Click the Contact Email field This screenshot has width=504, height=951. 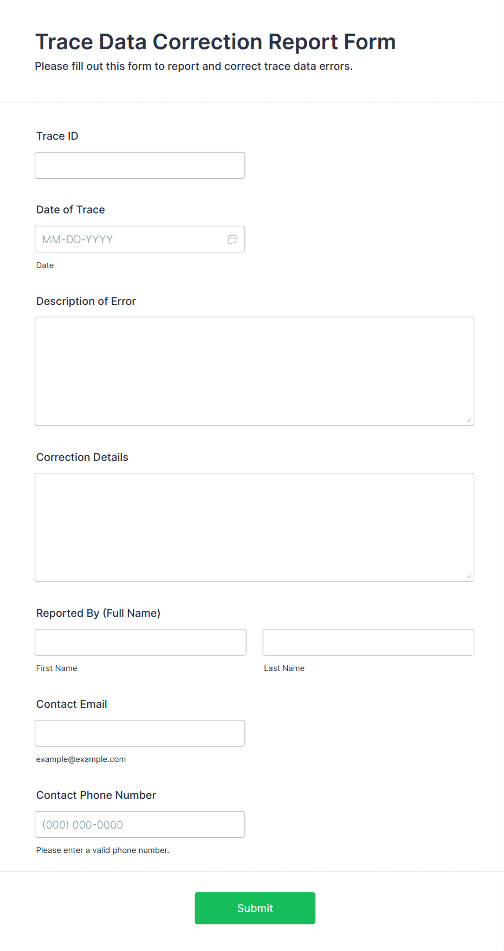tap(140, 733)
